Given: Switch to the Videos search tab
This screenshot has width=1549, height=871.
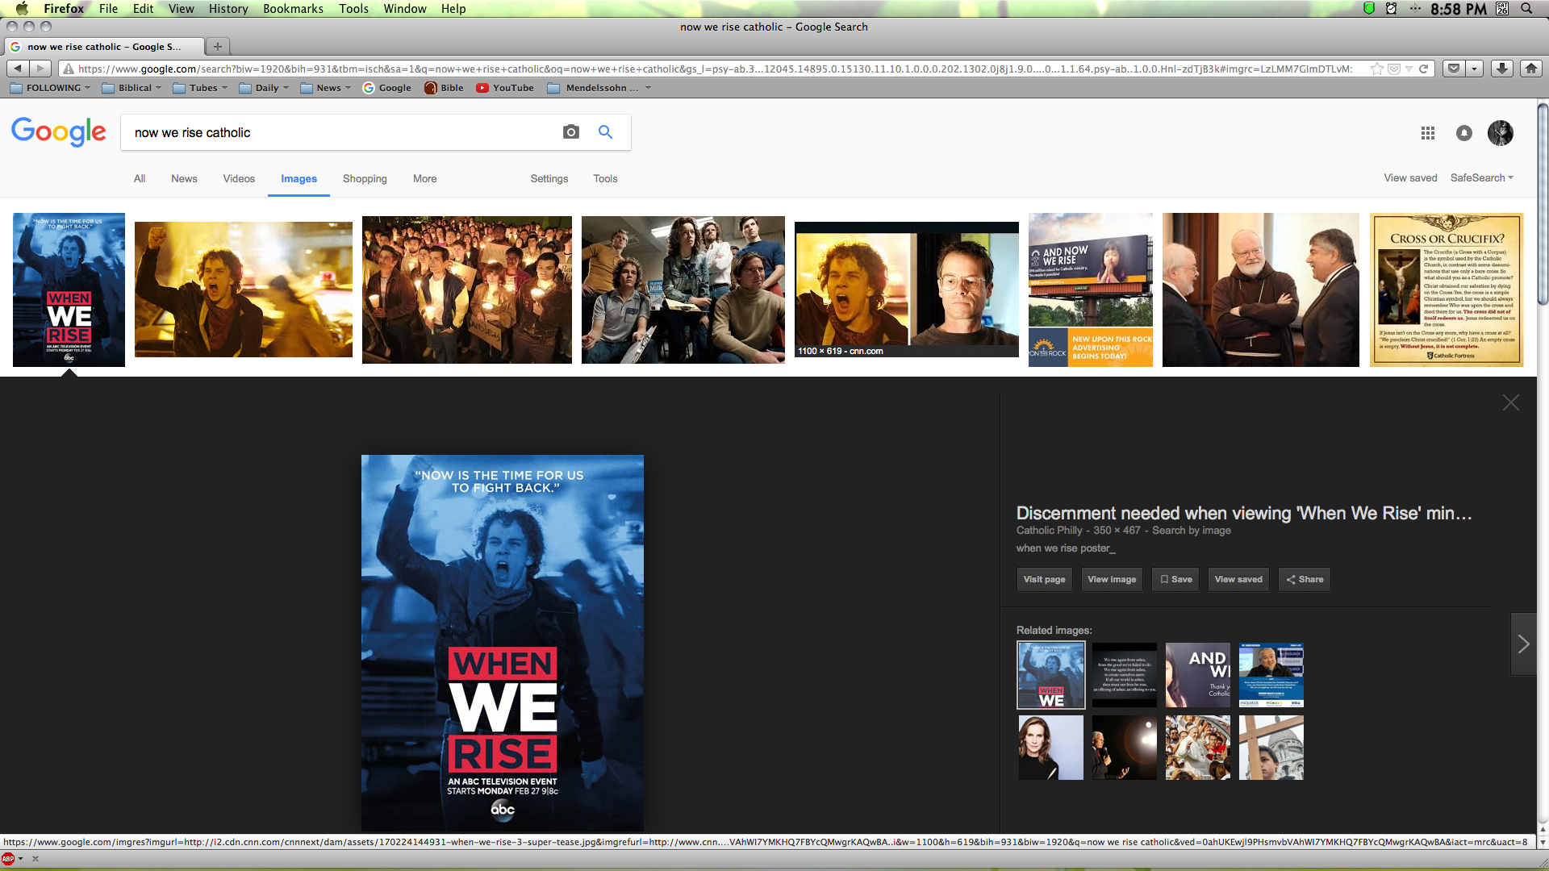Looking at the screenshot, I should (239, 179).
